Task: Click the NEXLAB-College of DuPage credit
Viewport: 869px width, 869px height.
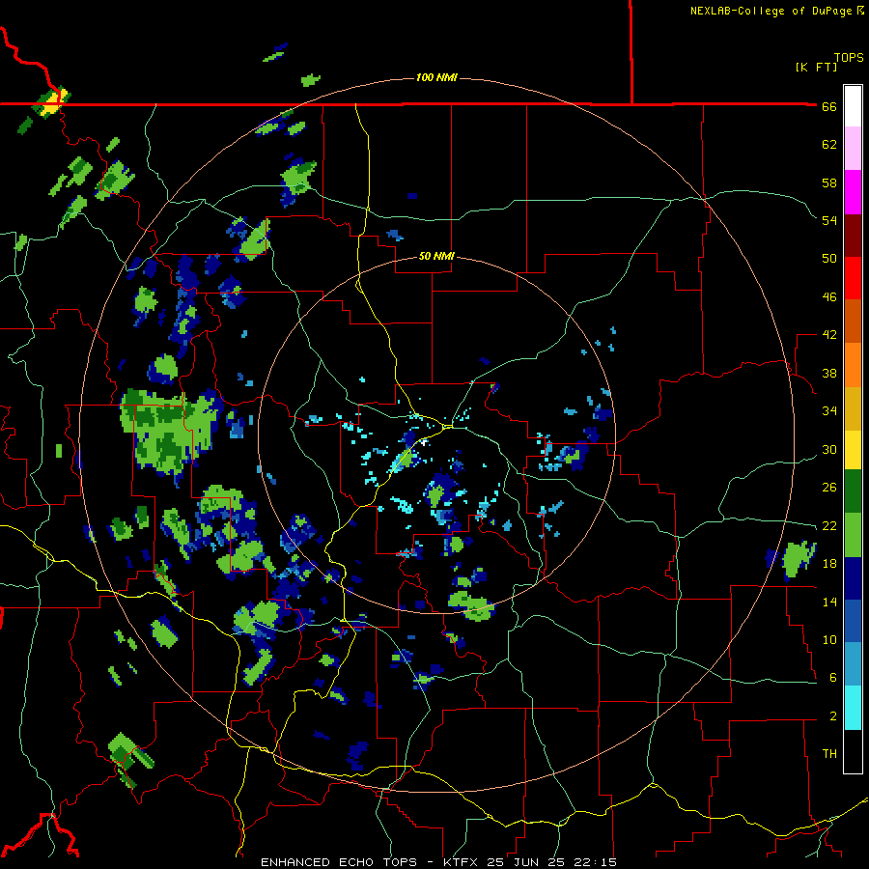Action: (771, 11)
